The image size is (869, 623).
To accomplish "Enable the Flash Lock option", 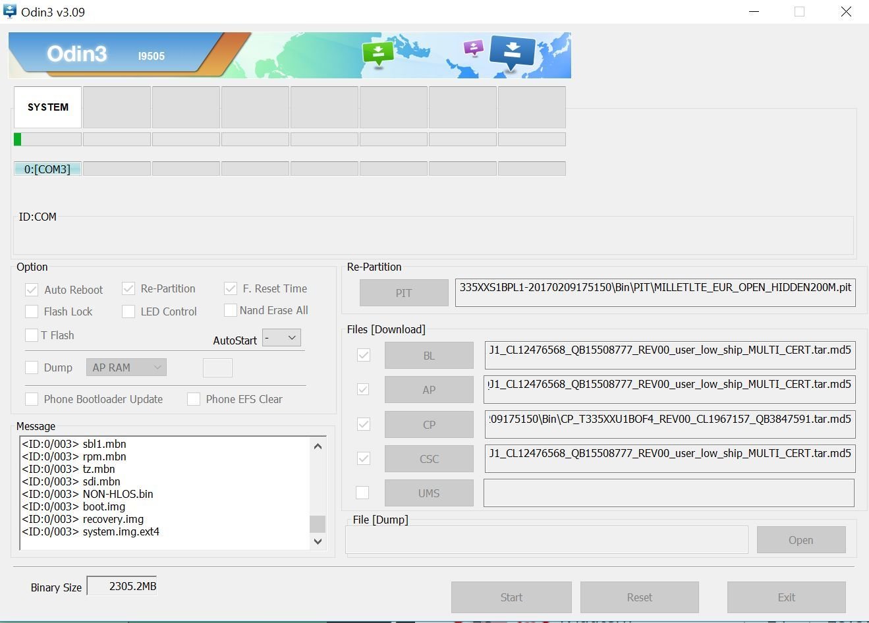I will point(32,311).
